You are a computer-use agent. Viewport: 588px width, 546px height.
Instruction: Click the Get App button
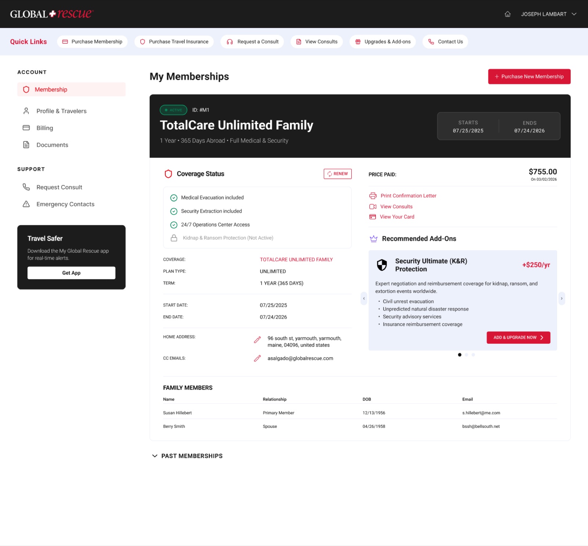pos(71,273)
